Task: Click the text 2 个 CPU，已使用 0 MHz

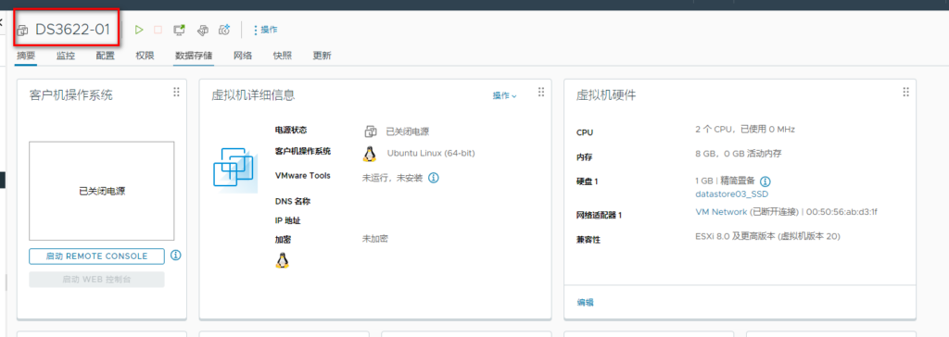Action: pyautogui.click(x=746, y=129)
